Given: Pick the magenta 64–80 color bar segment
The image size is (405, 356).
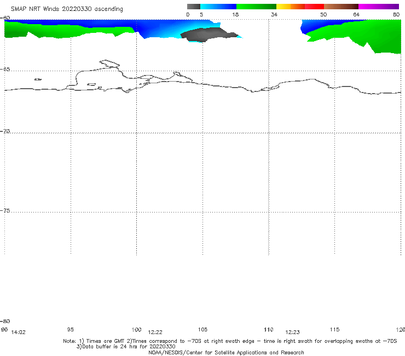Looking at the screenshot, I should (379, 7).
